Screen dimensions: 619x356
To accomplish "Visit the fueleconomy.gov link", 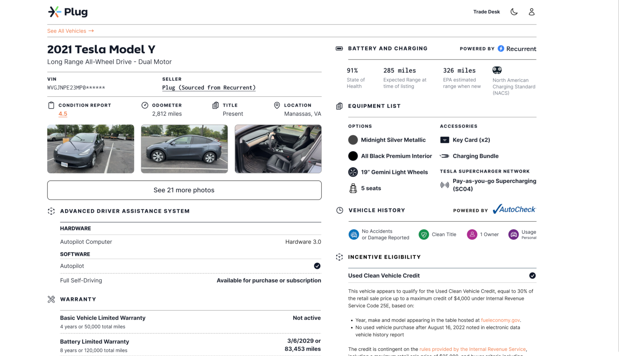I will tap(500, 320).
